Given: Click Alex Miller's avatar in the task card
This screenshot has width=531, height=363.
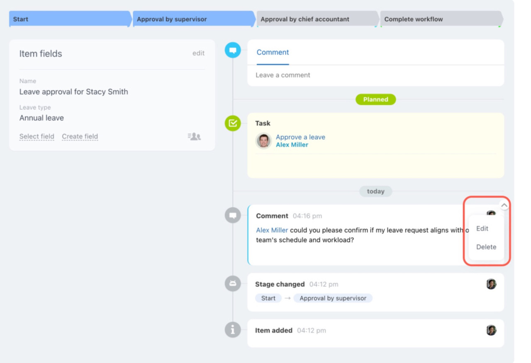Looking at the screenshot, I should point(263,141).
